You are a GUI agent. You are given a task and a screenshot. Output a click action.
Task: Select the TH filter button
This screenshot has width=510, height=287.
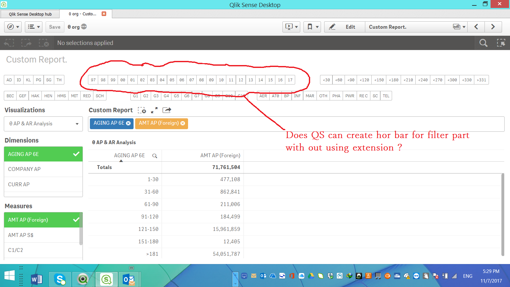click(x=59, y=80)
